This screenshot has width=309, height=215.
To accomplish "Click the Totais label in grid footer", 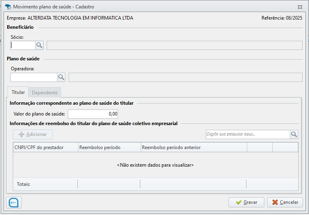I will [24, 184].
